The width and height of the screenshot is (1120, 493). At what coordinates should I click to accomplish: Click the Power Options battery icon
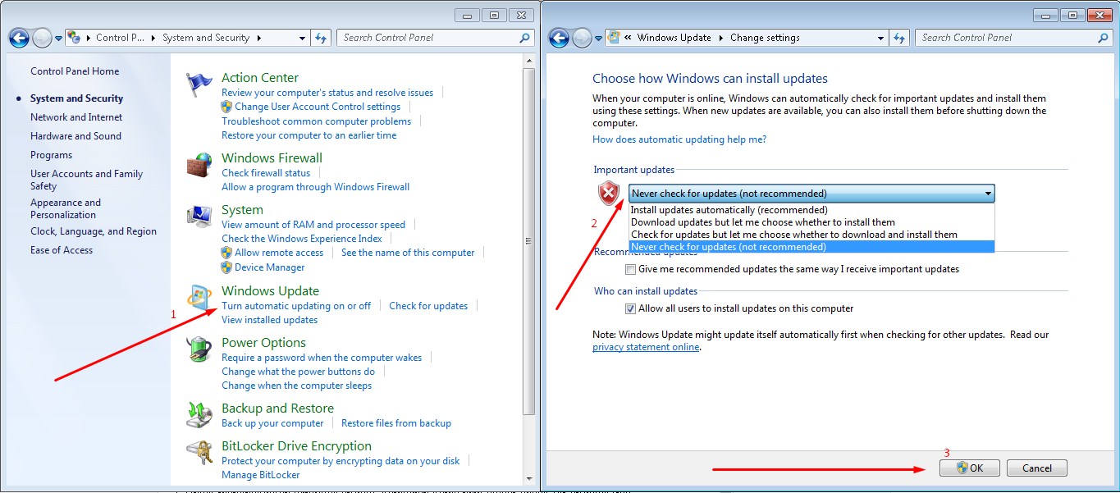click(x=199, y=349)
